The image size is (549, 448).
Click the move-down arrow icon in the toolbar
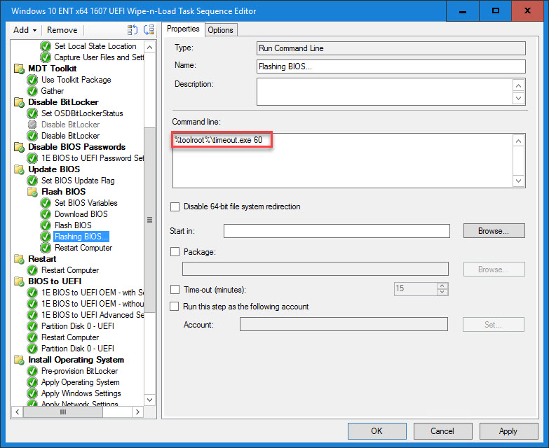click(x=148, y=30)
